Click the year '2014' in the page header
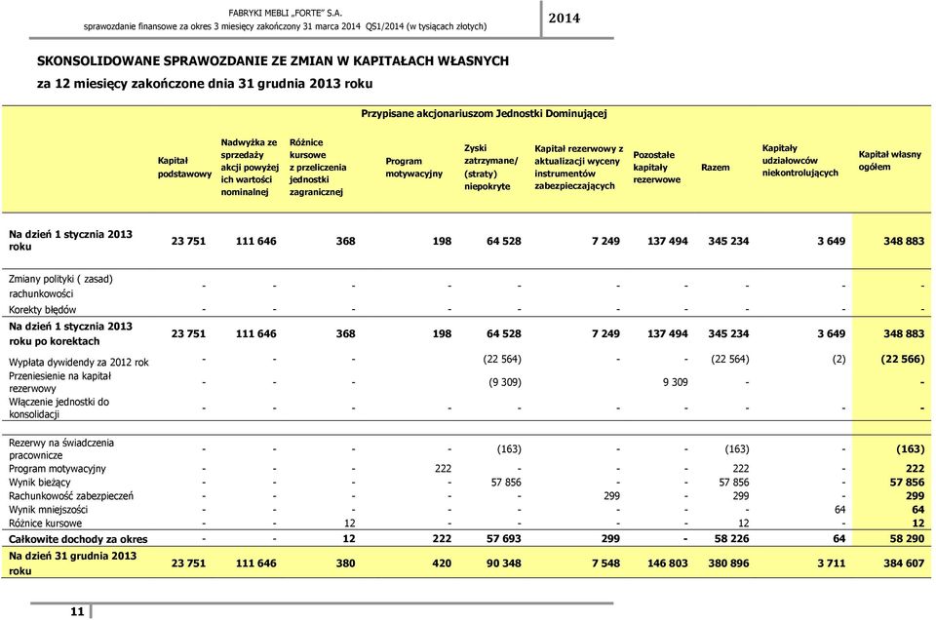936x620 pixels. [x=565, y=19]
